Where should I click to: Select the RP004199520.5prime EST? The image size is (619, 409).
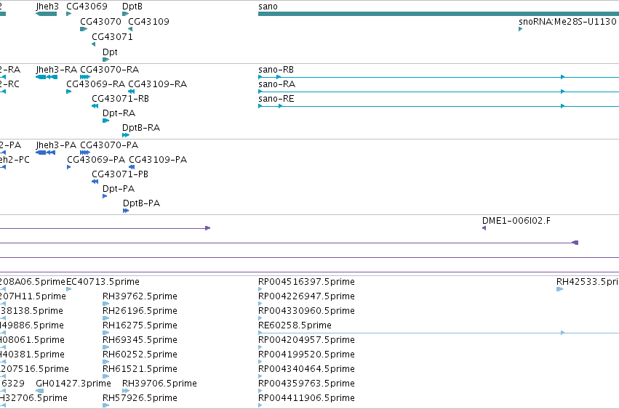(260, 362)
